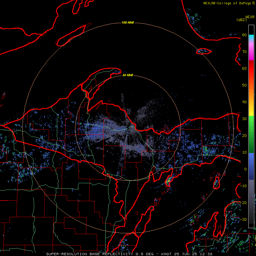Click the "50 NMI" range ring label
This screenshot has height=256, width=256.
(128, 75)
